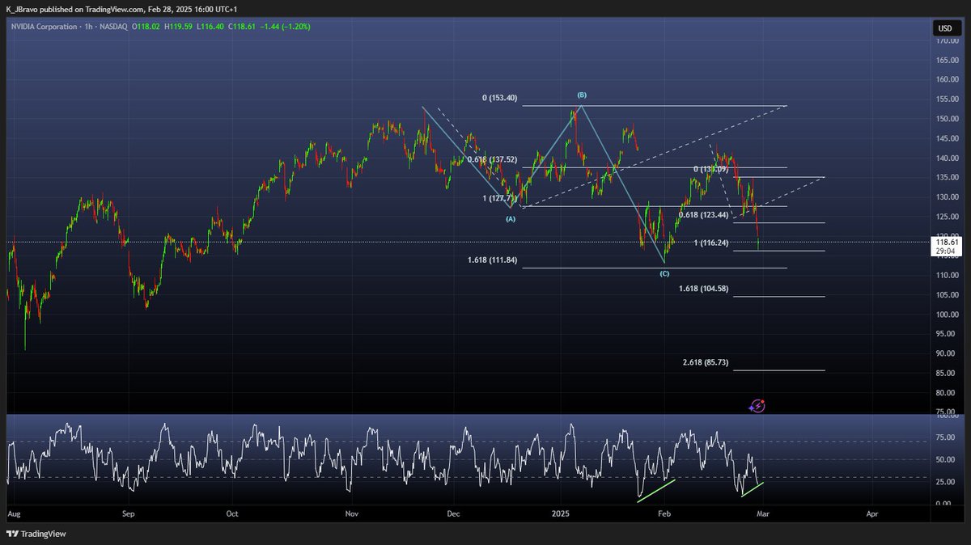Select the green divergence line near Feb

[656, 491]
